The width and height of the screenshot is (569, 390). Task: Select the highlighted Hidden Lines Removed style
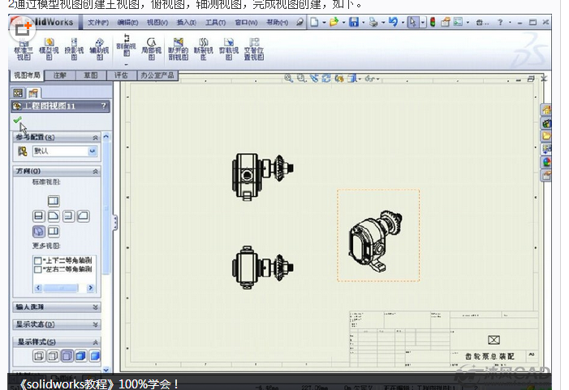pos(67,356)
